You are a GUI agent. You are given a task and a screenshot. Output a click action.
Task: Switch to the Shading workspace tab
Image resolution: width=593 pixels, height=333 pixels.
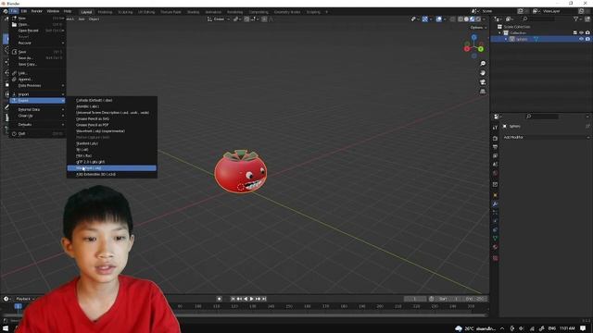pos(193,12)
